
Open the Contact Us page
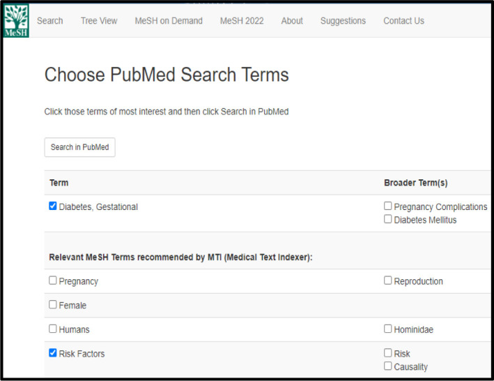point(403,21)
